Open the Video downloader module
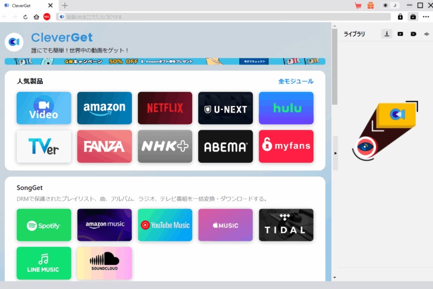Viewport: 433px width, 289px height. pos(44,108)
